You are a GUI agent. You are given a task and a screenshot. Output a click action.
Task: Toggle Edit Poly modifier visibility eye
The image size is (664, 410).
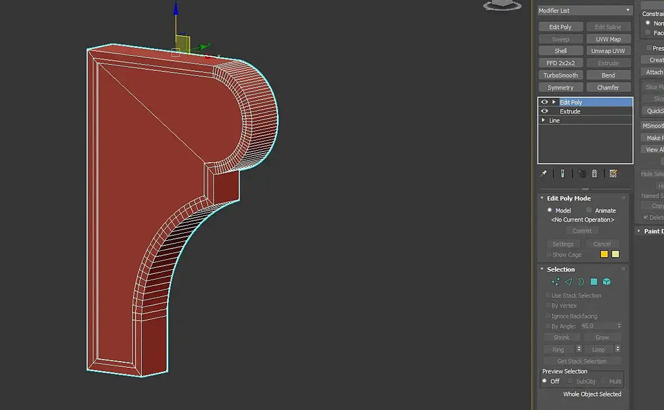(x=545, y=102)
